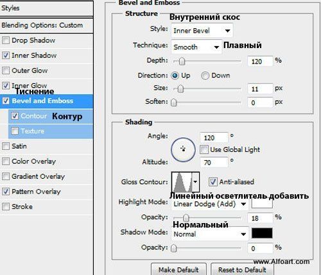The height and width of the screenshot is (275, 321).
Task: Click the angle and altitude light dial
Action: [183, 149]
